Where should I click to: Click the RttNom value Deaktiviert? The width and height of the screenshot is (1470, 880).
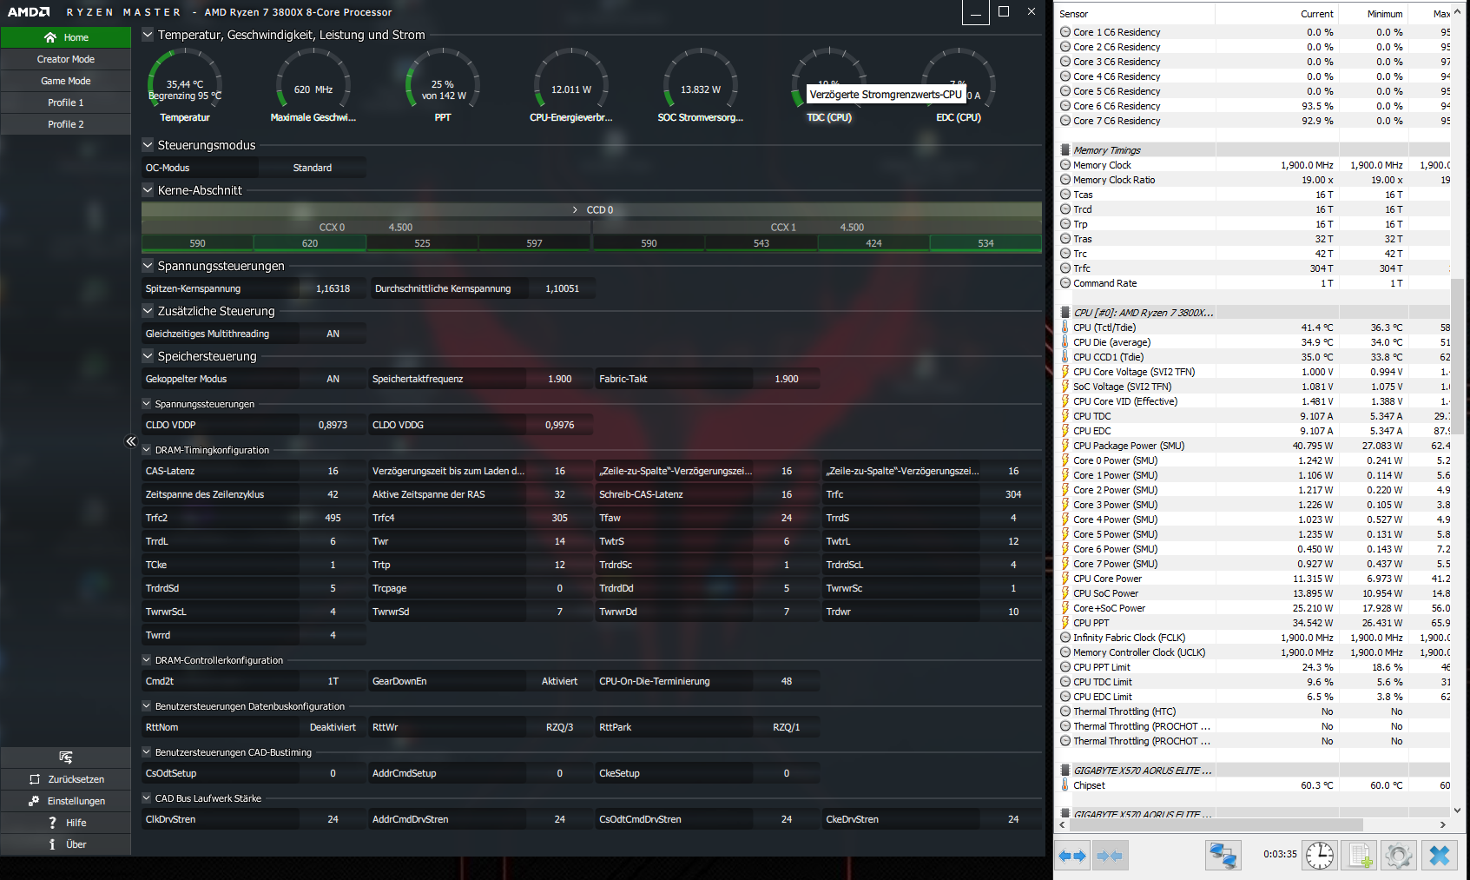pyautogui.click(x=333, y=727)
